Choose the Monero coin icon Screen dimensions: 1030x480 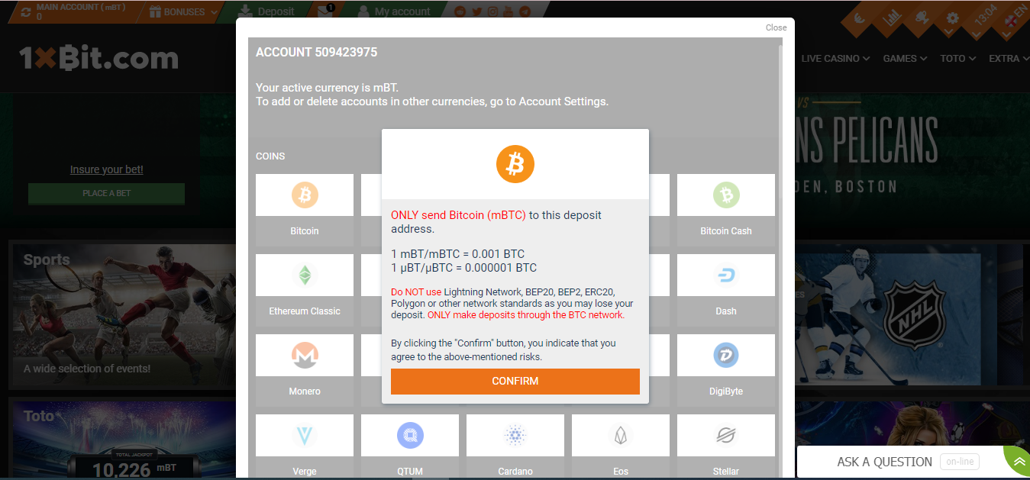pyautogui.click(x=305, y=356)
